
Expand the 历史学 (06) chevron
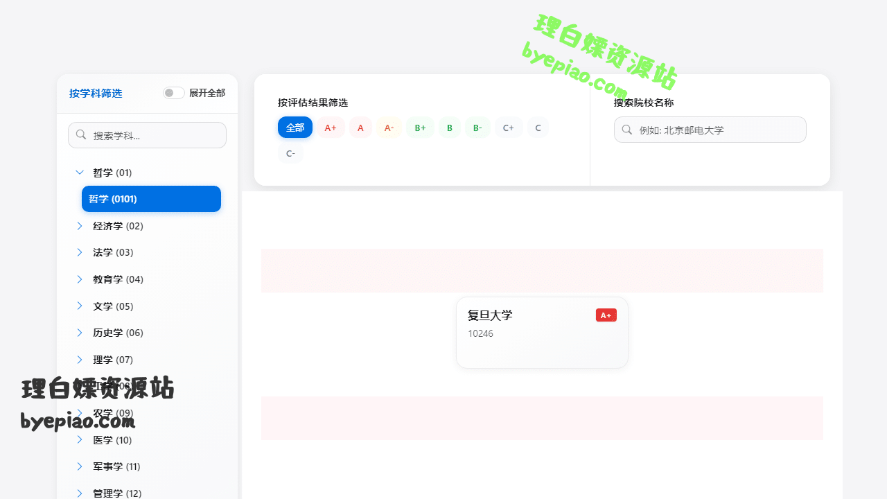[x=80, y=333]
